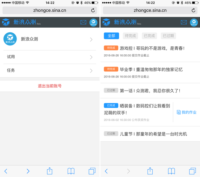Open mail envelope icon on left phone header

coord(83,22)
